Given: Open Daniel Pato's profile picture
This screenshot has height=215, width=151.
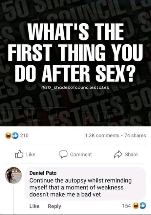Looking at the screenshot, I should tap(13, 175).
